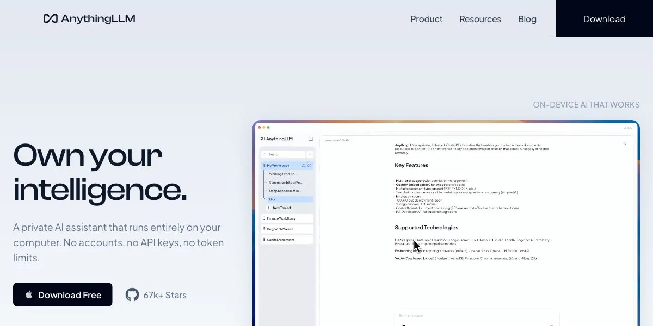Open the Product menu
Viewport: 653px width, 326px height.
point(427,19)
